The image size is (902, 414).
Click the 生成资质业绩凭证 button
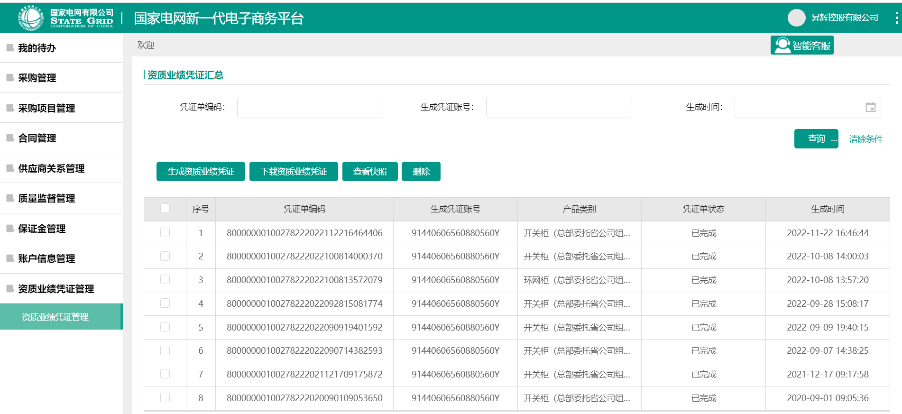(x=201, y=172)
